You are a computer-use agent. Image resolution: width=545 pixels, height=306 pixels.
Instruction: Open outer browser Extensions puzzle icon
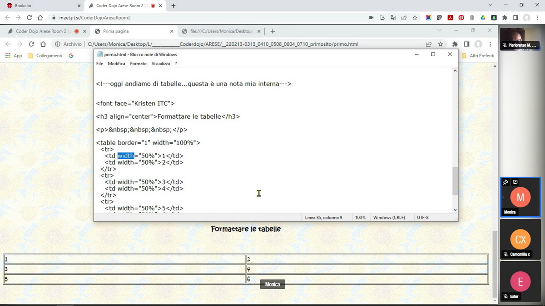pos(505,18)
